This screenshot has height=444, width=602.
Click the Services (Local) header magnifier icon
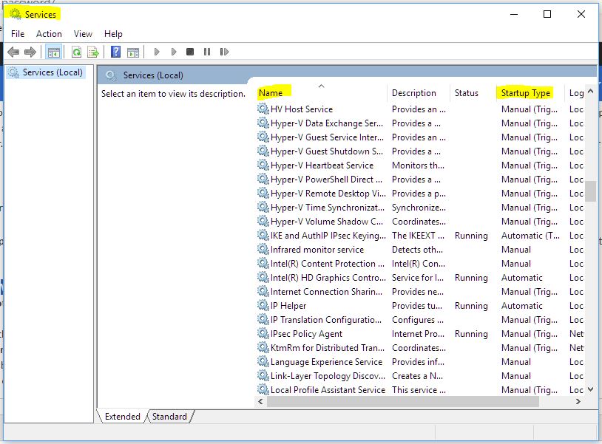pyautogui.click(x=111, y=75)
